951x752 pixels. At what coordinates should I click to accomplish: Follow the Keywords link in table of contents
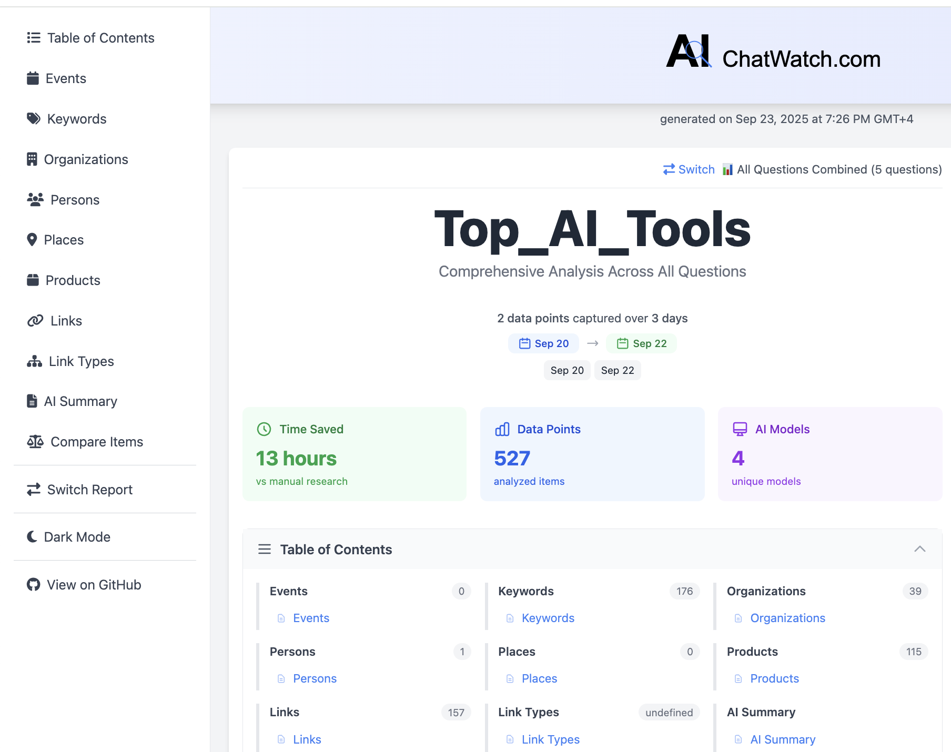[x=548, y=618]
